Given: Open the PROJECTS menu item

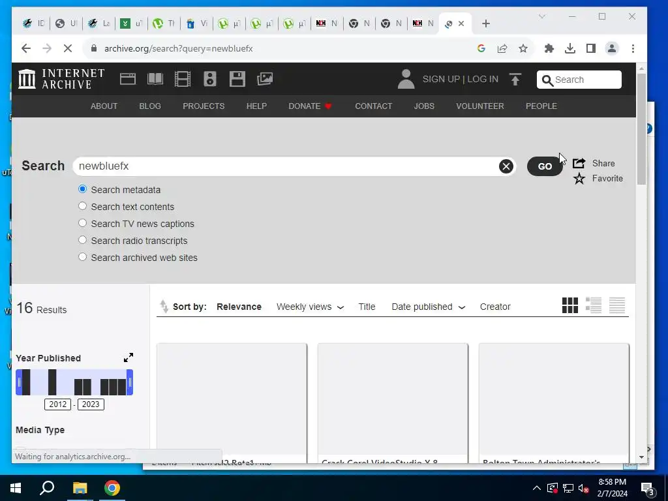Looking at the screenshot, I should [204, 106].
